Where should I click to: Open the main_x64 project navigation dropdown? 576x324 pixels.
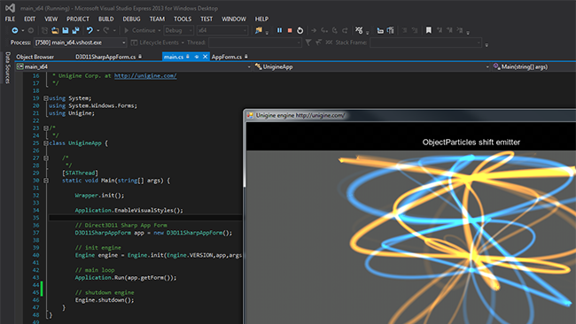[x=134, y=66]
